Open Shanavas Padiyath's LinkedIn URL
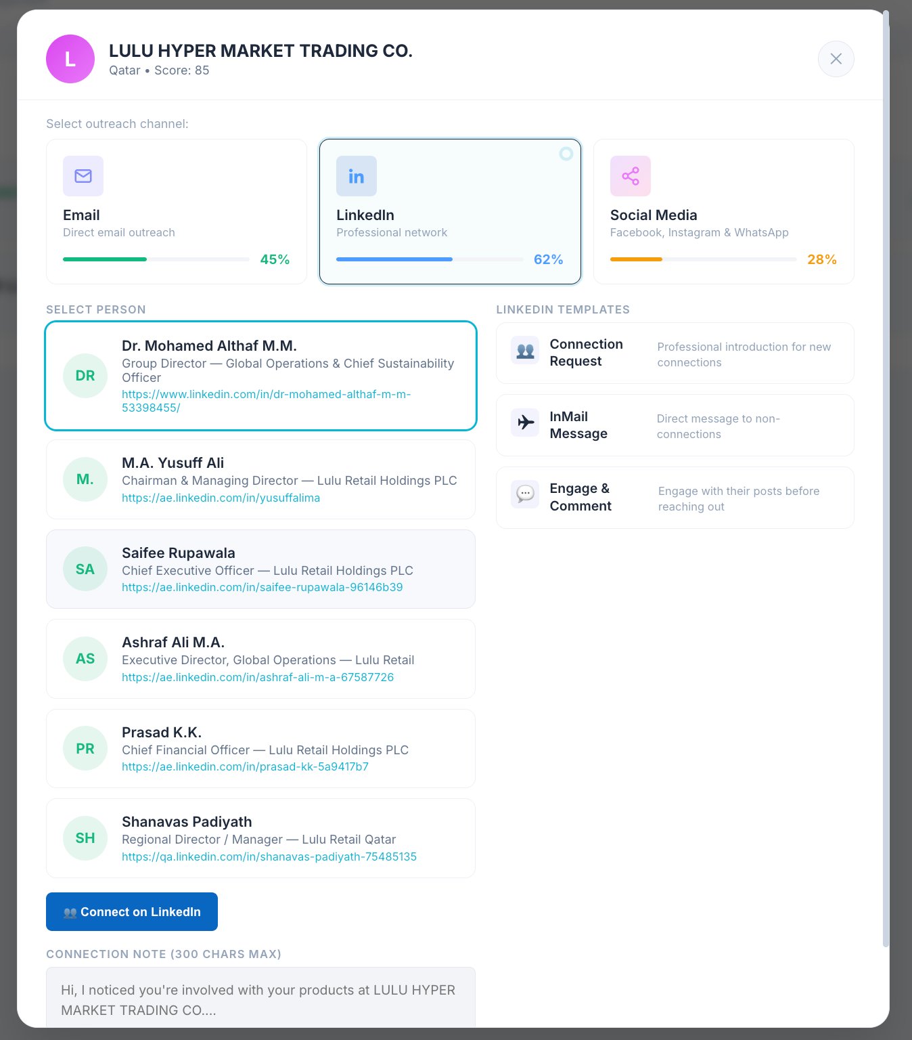Screen dimensions: 912x1040 pyautogui.click(x=269, y=857)
